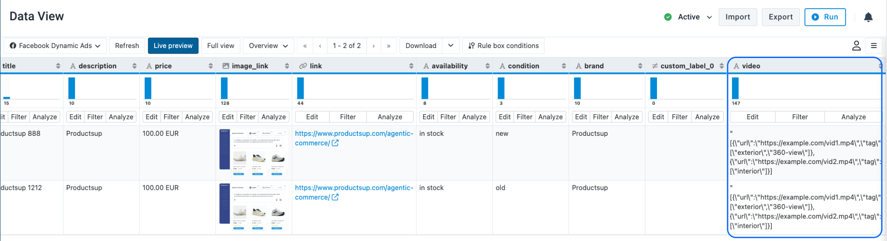This screenshot has width=887, height=241.
Task: Open external link icon in Productsup 1212 row
Action: tap(335, 197)
